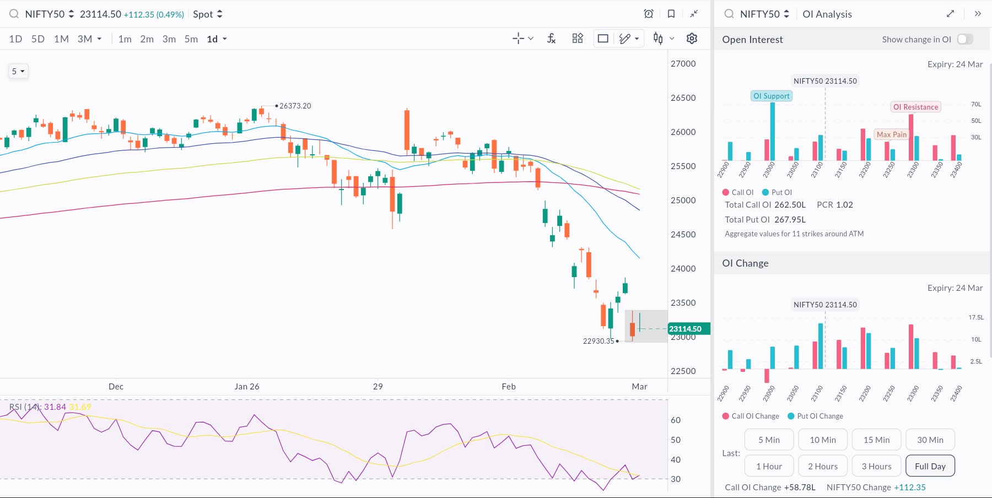Open the candlestick chart type dropdown
The height and width of the screenshot is (498, 992).
tap(663, 39)
